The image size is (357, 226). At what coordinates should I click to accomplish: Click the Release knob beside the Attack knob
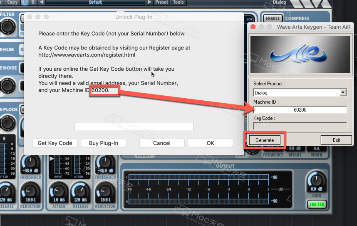pos(80,191)
